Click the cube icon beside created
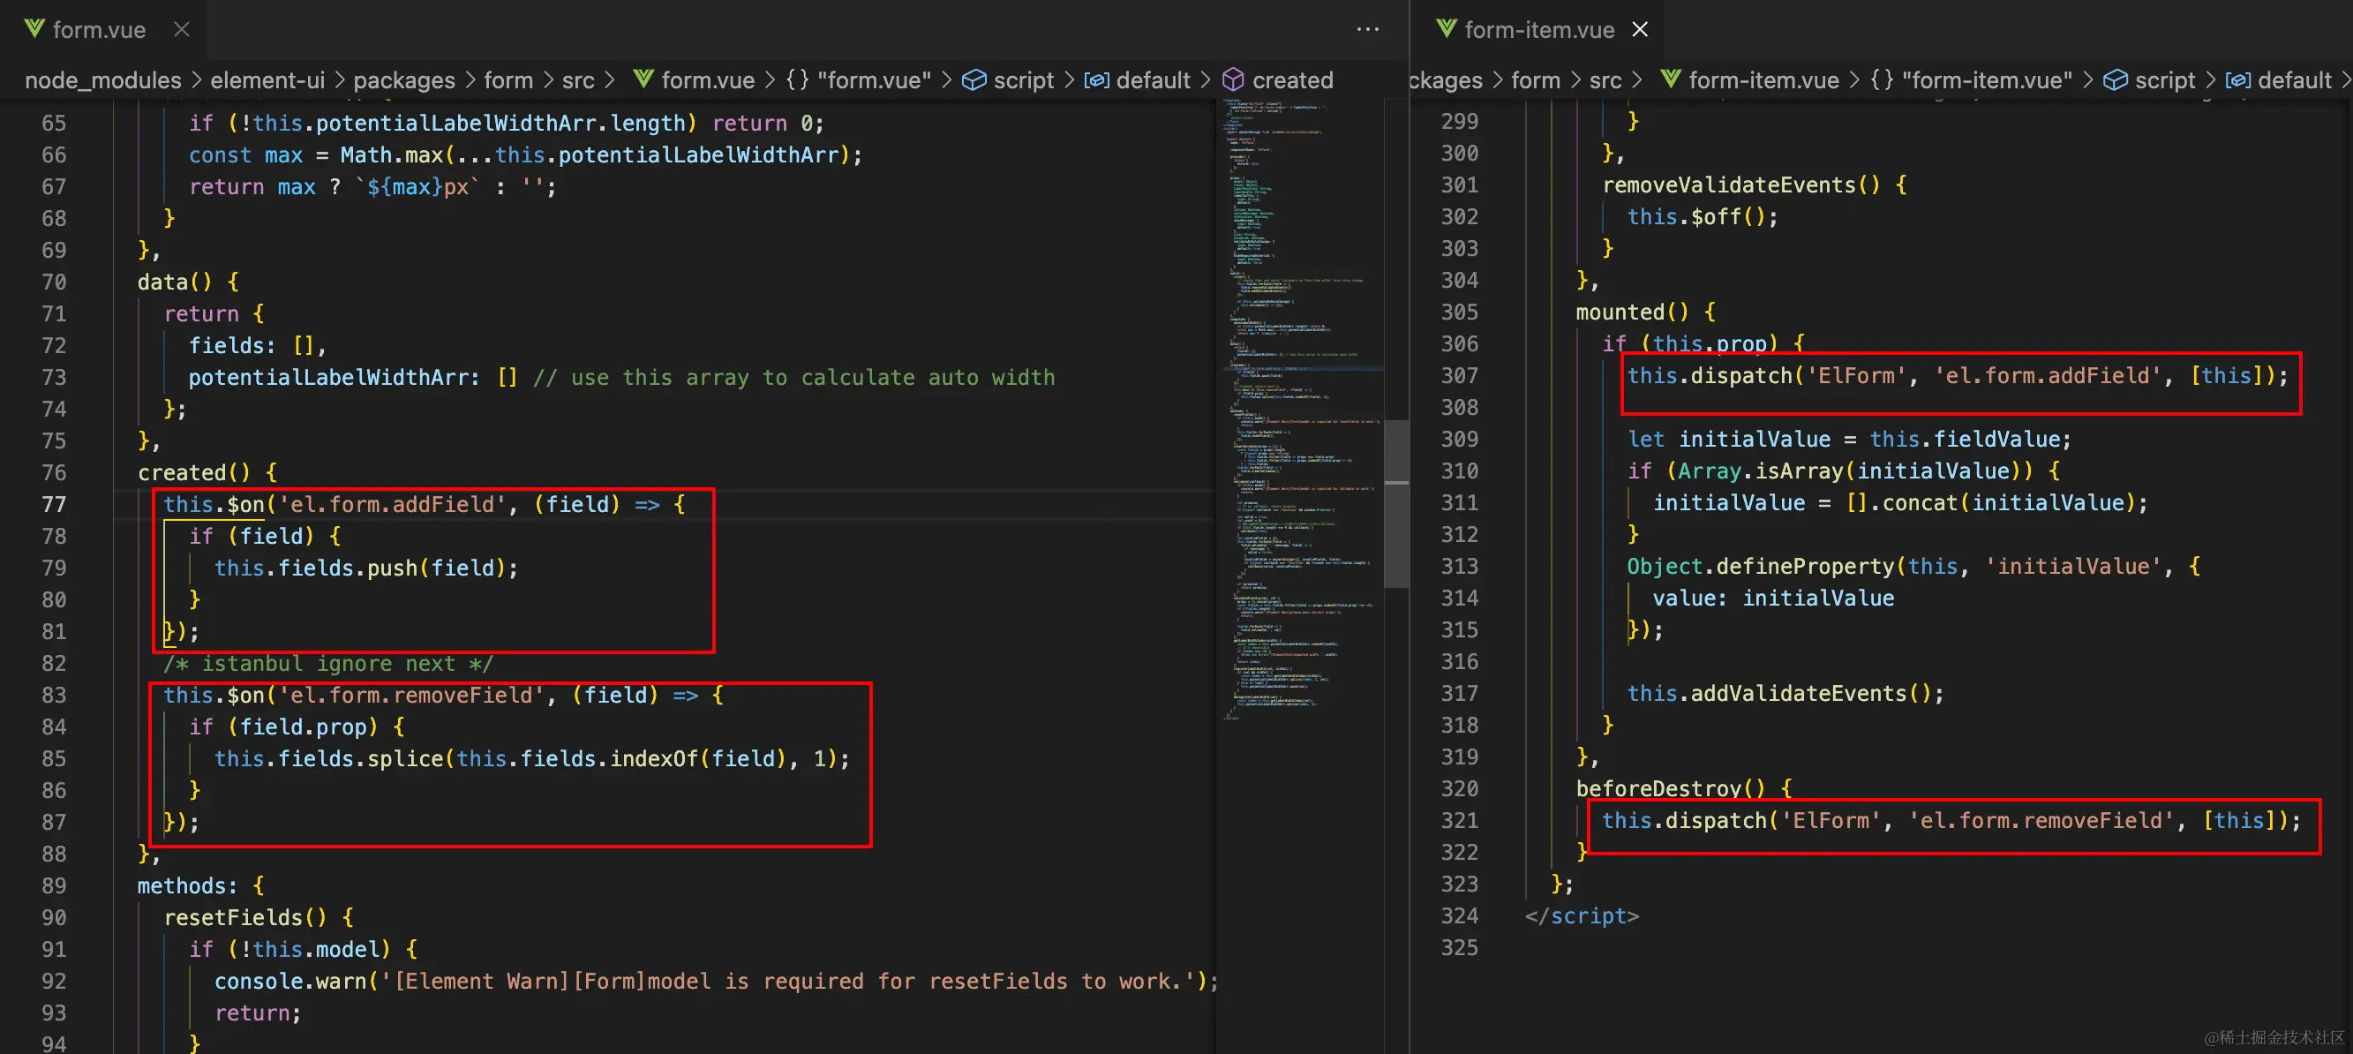Screen dimensions: 2353x1054 1233,79
